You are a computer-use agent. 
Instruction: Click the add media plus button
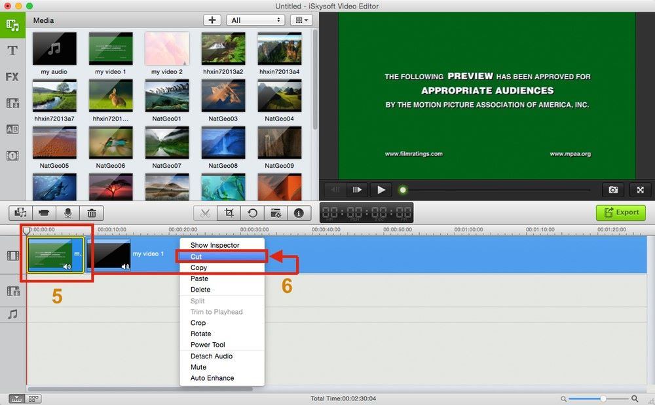point(212,20)
